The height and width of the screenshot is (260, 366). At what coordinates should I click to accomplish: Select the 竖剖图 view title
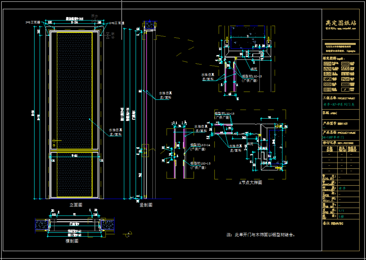(146, 205)
